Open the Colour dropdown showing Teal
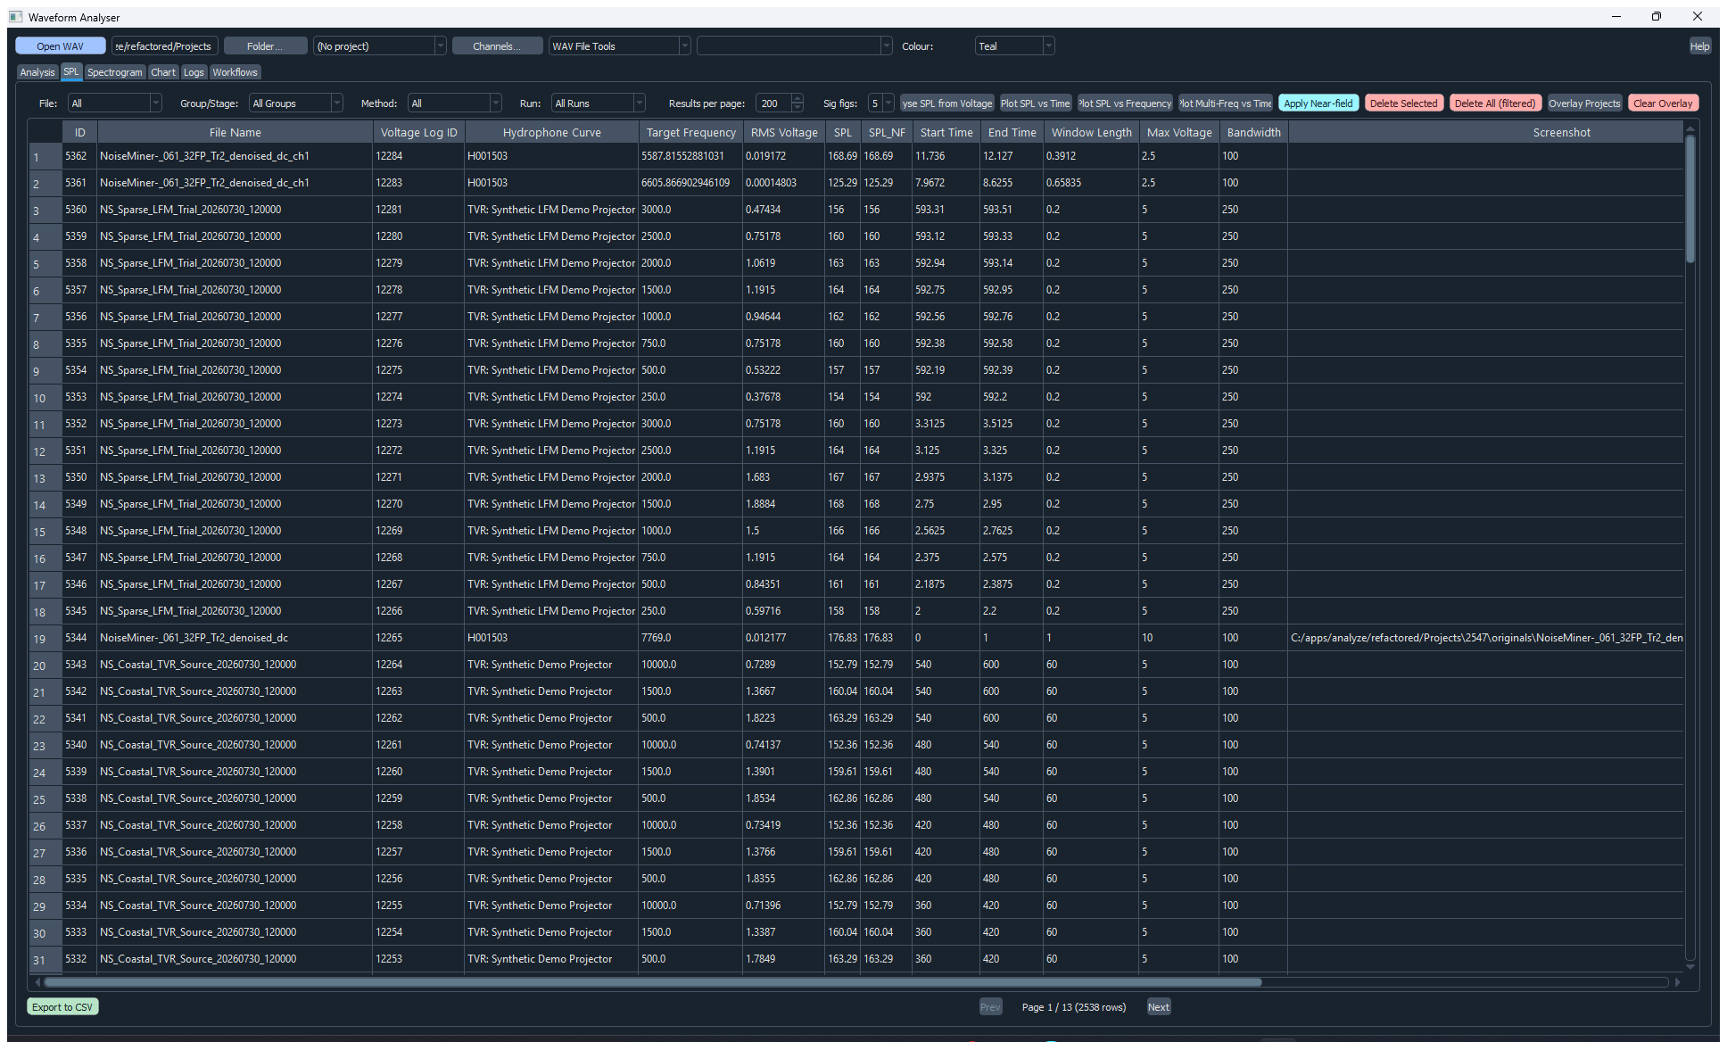Viewport: 1727px width, 1042px height. [x=1014, y=46]
